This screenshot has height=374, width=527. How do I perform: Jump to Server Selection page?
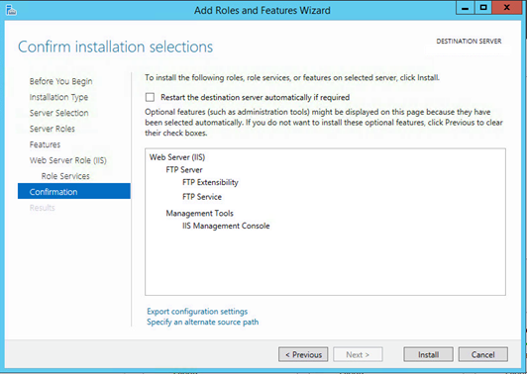(x=58, y=113)
